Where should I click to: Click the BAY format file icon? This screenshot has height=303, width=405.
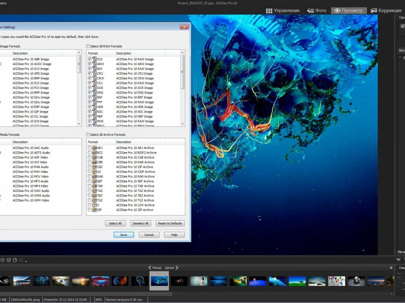[95, 69]
